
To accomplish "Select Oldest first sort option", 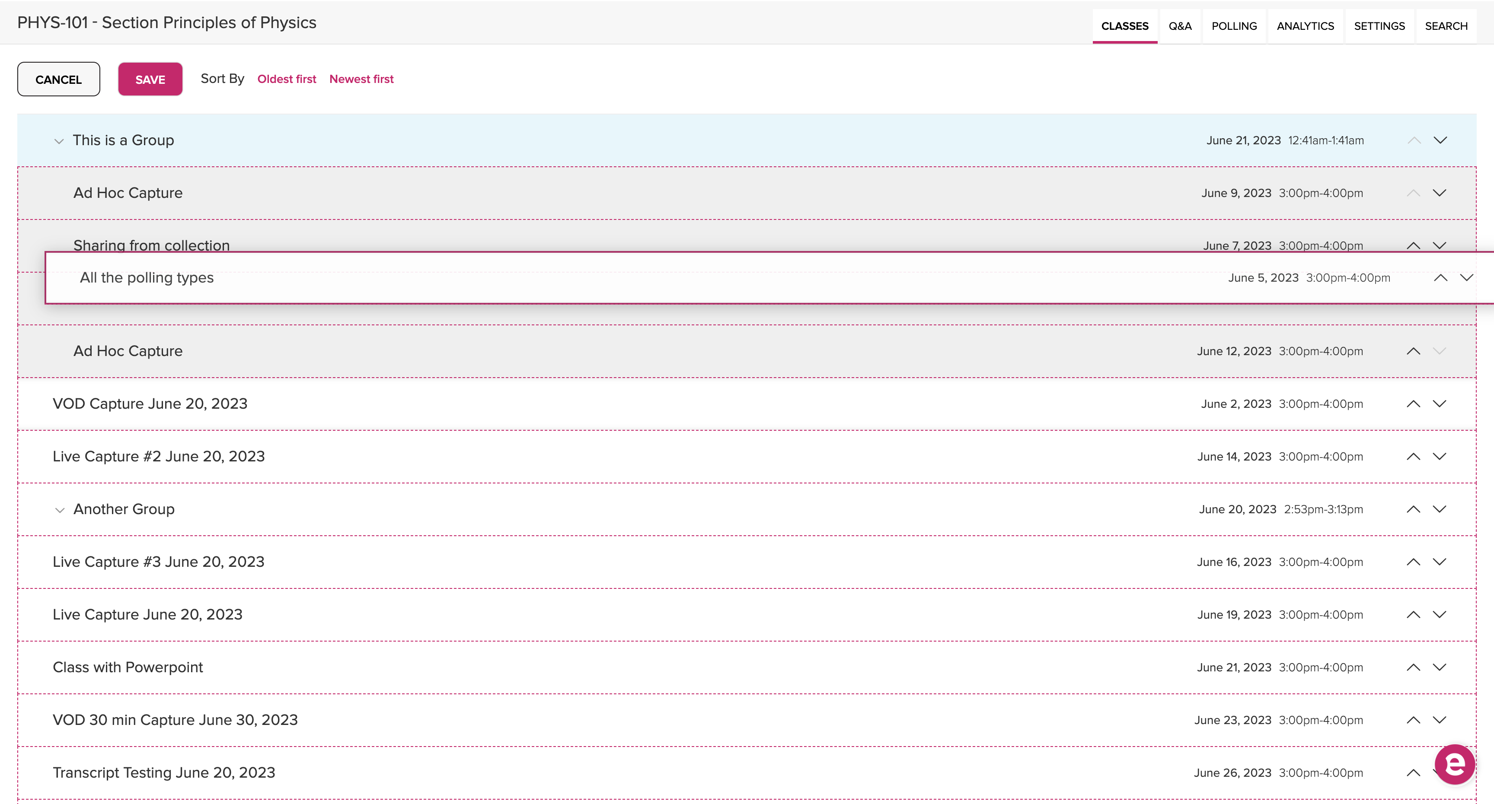I will 286,78.
